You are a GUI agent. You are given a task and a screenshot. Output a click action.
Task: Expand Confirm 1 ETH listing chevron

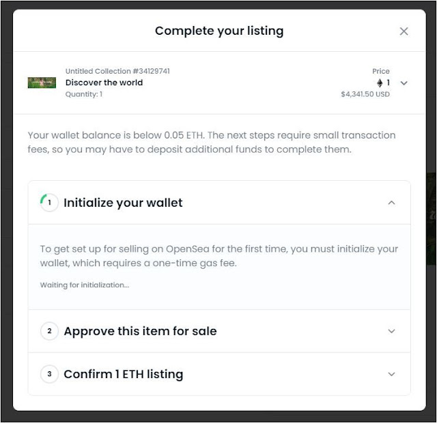(391, 374)
